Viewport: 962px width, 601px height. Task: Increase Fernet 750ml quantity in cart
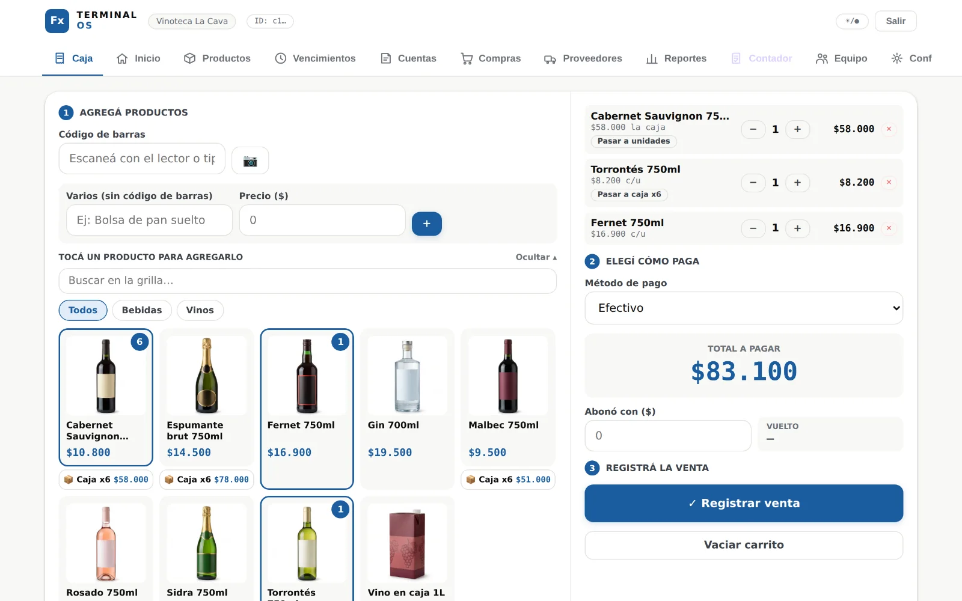797,228
